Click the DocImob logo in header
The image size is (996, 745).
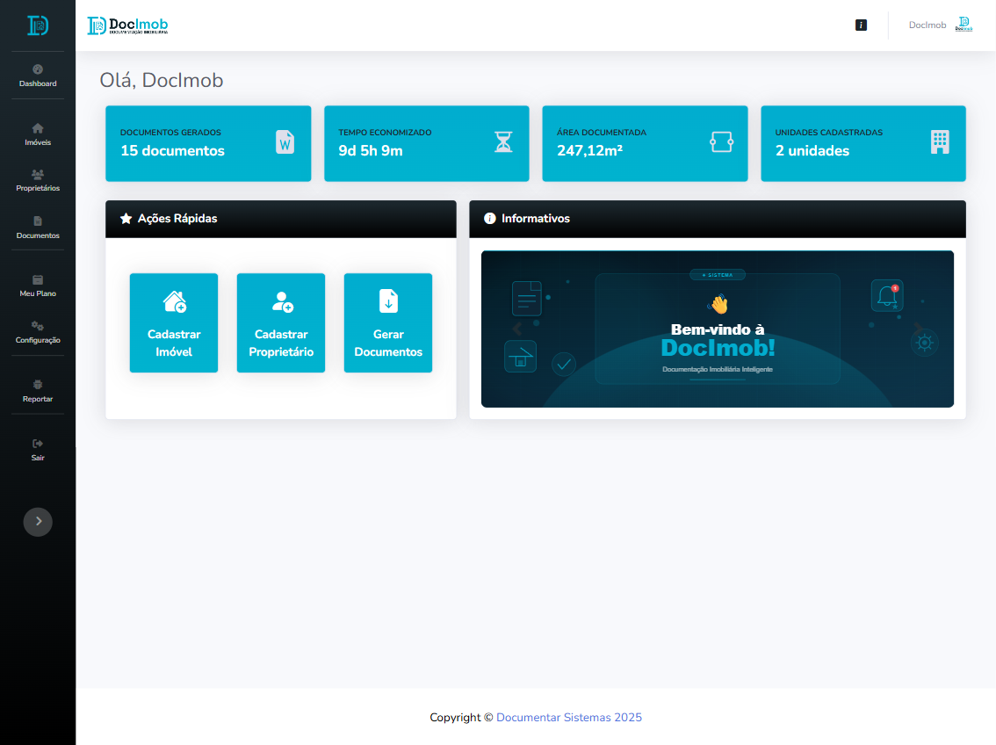128,25
